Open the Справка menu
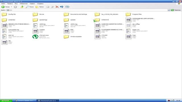The width and height of the screenshot is (182, 102). point(40,4)
